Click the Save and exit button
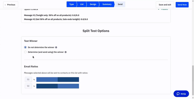 (165, 5)
